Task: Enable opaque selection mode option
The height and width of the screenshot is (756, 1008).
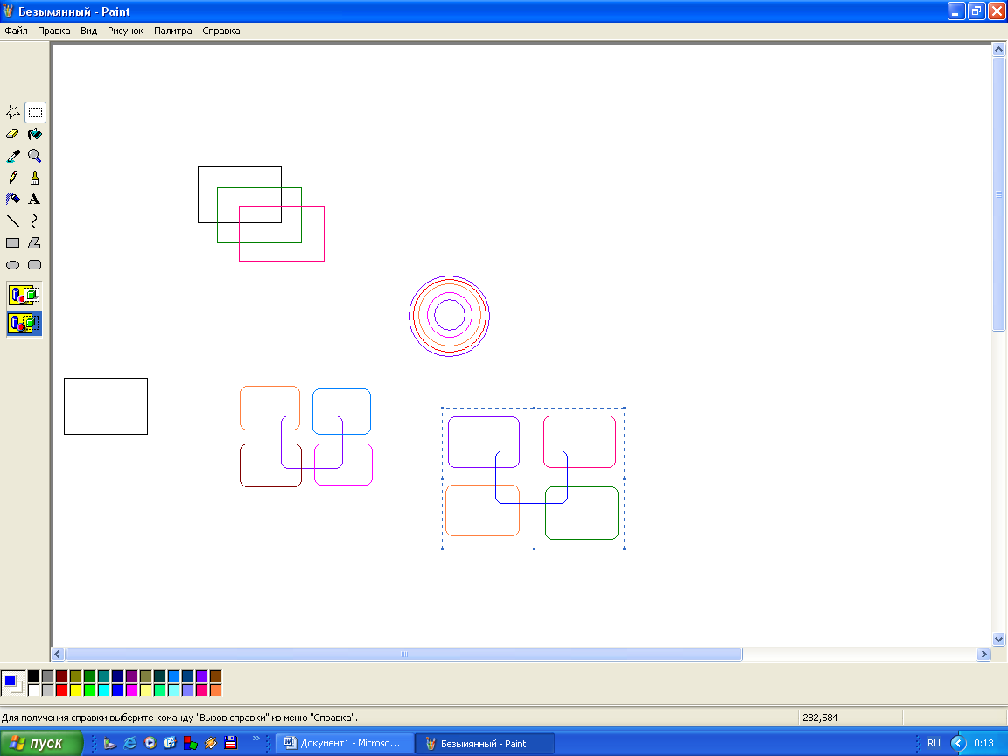Action: click(24, 296)
